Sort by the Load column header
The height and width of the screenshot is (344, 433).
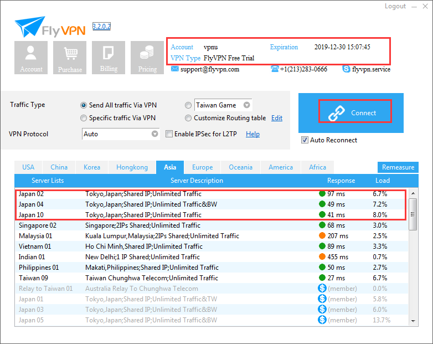[383, 181]
